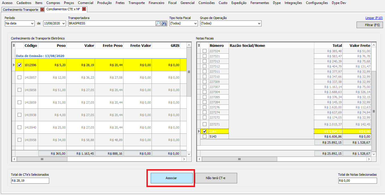Select the CTe 1415938 checkbox
Image resolution: width=385 pixels, height=195 pixels.
click(x=19, y=115)
